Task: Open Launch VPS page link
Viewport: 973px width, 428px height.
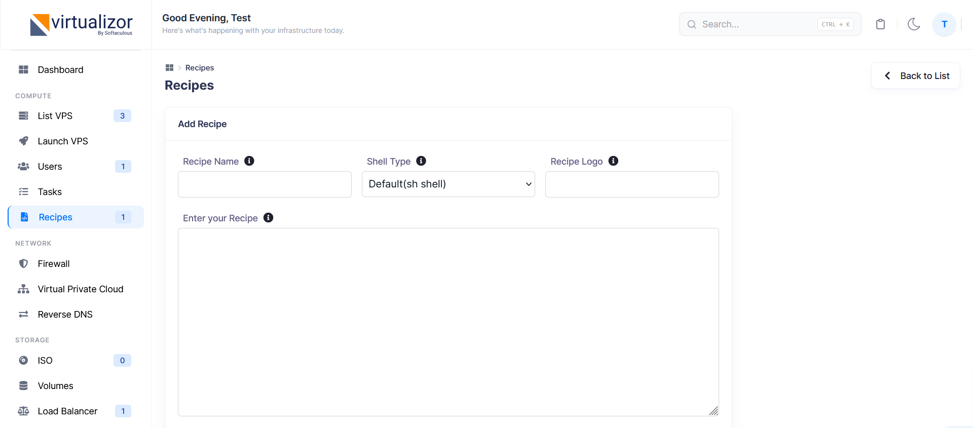Action: (76, 141)
